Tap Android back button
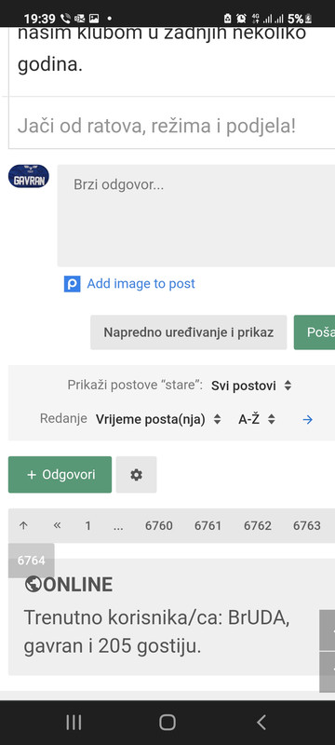The width and height of the screenshot is (335, 745). click(261, 723)
